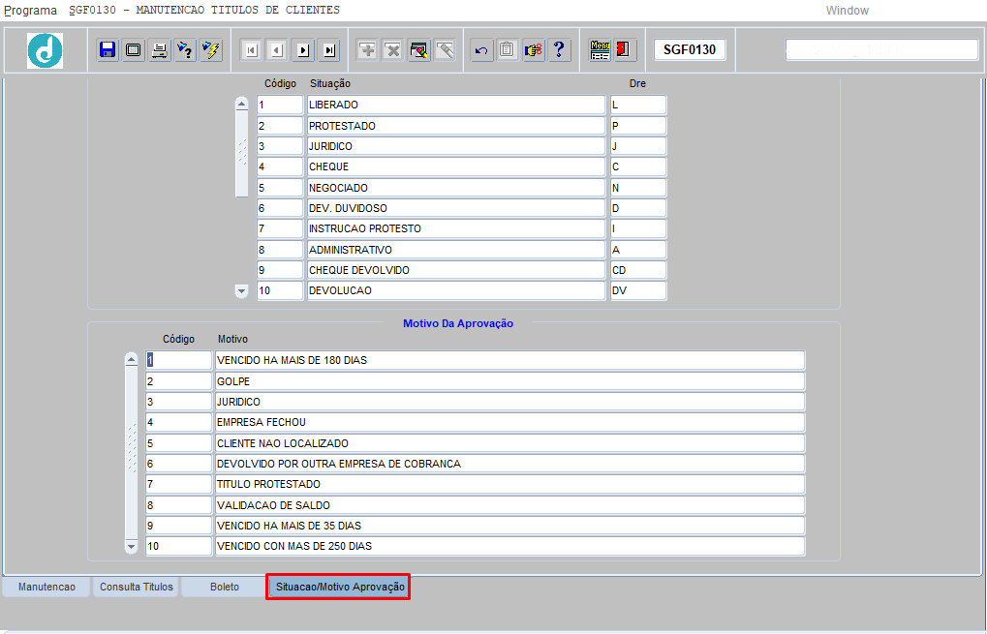Click the Print icon in toolbar

(x=159, y=49)
